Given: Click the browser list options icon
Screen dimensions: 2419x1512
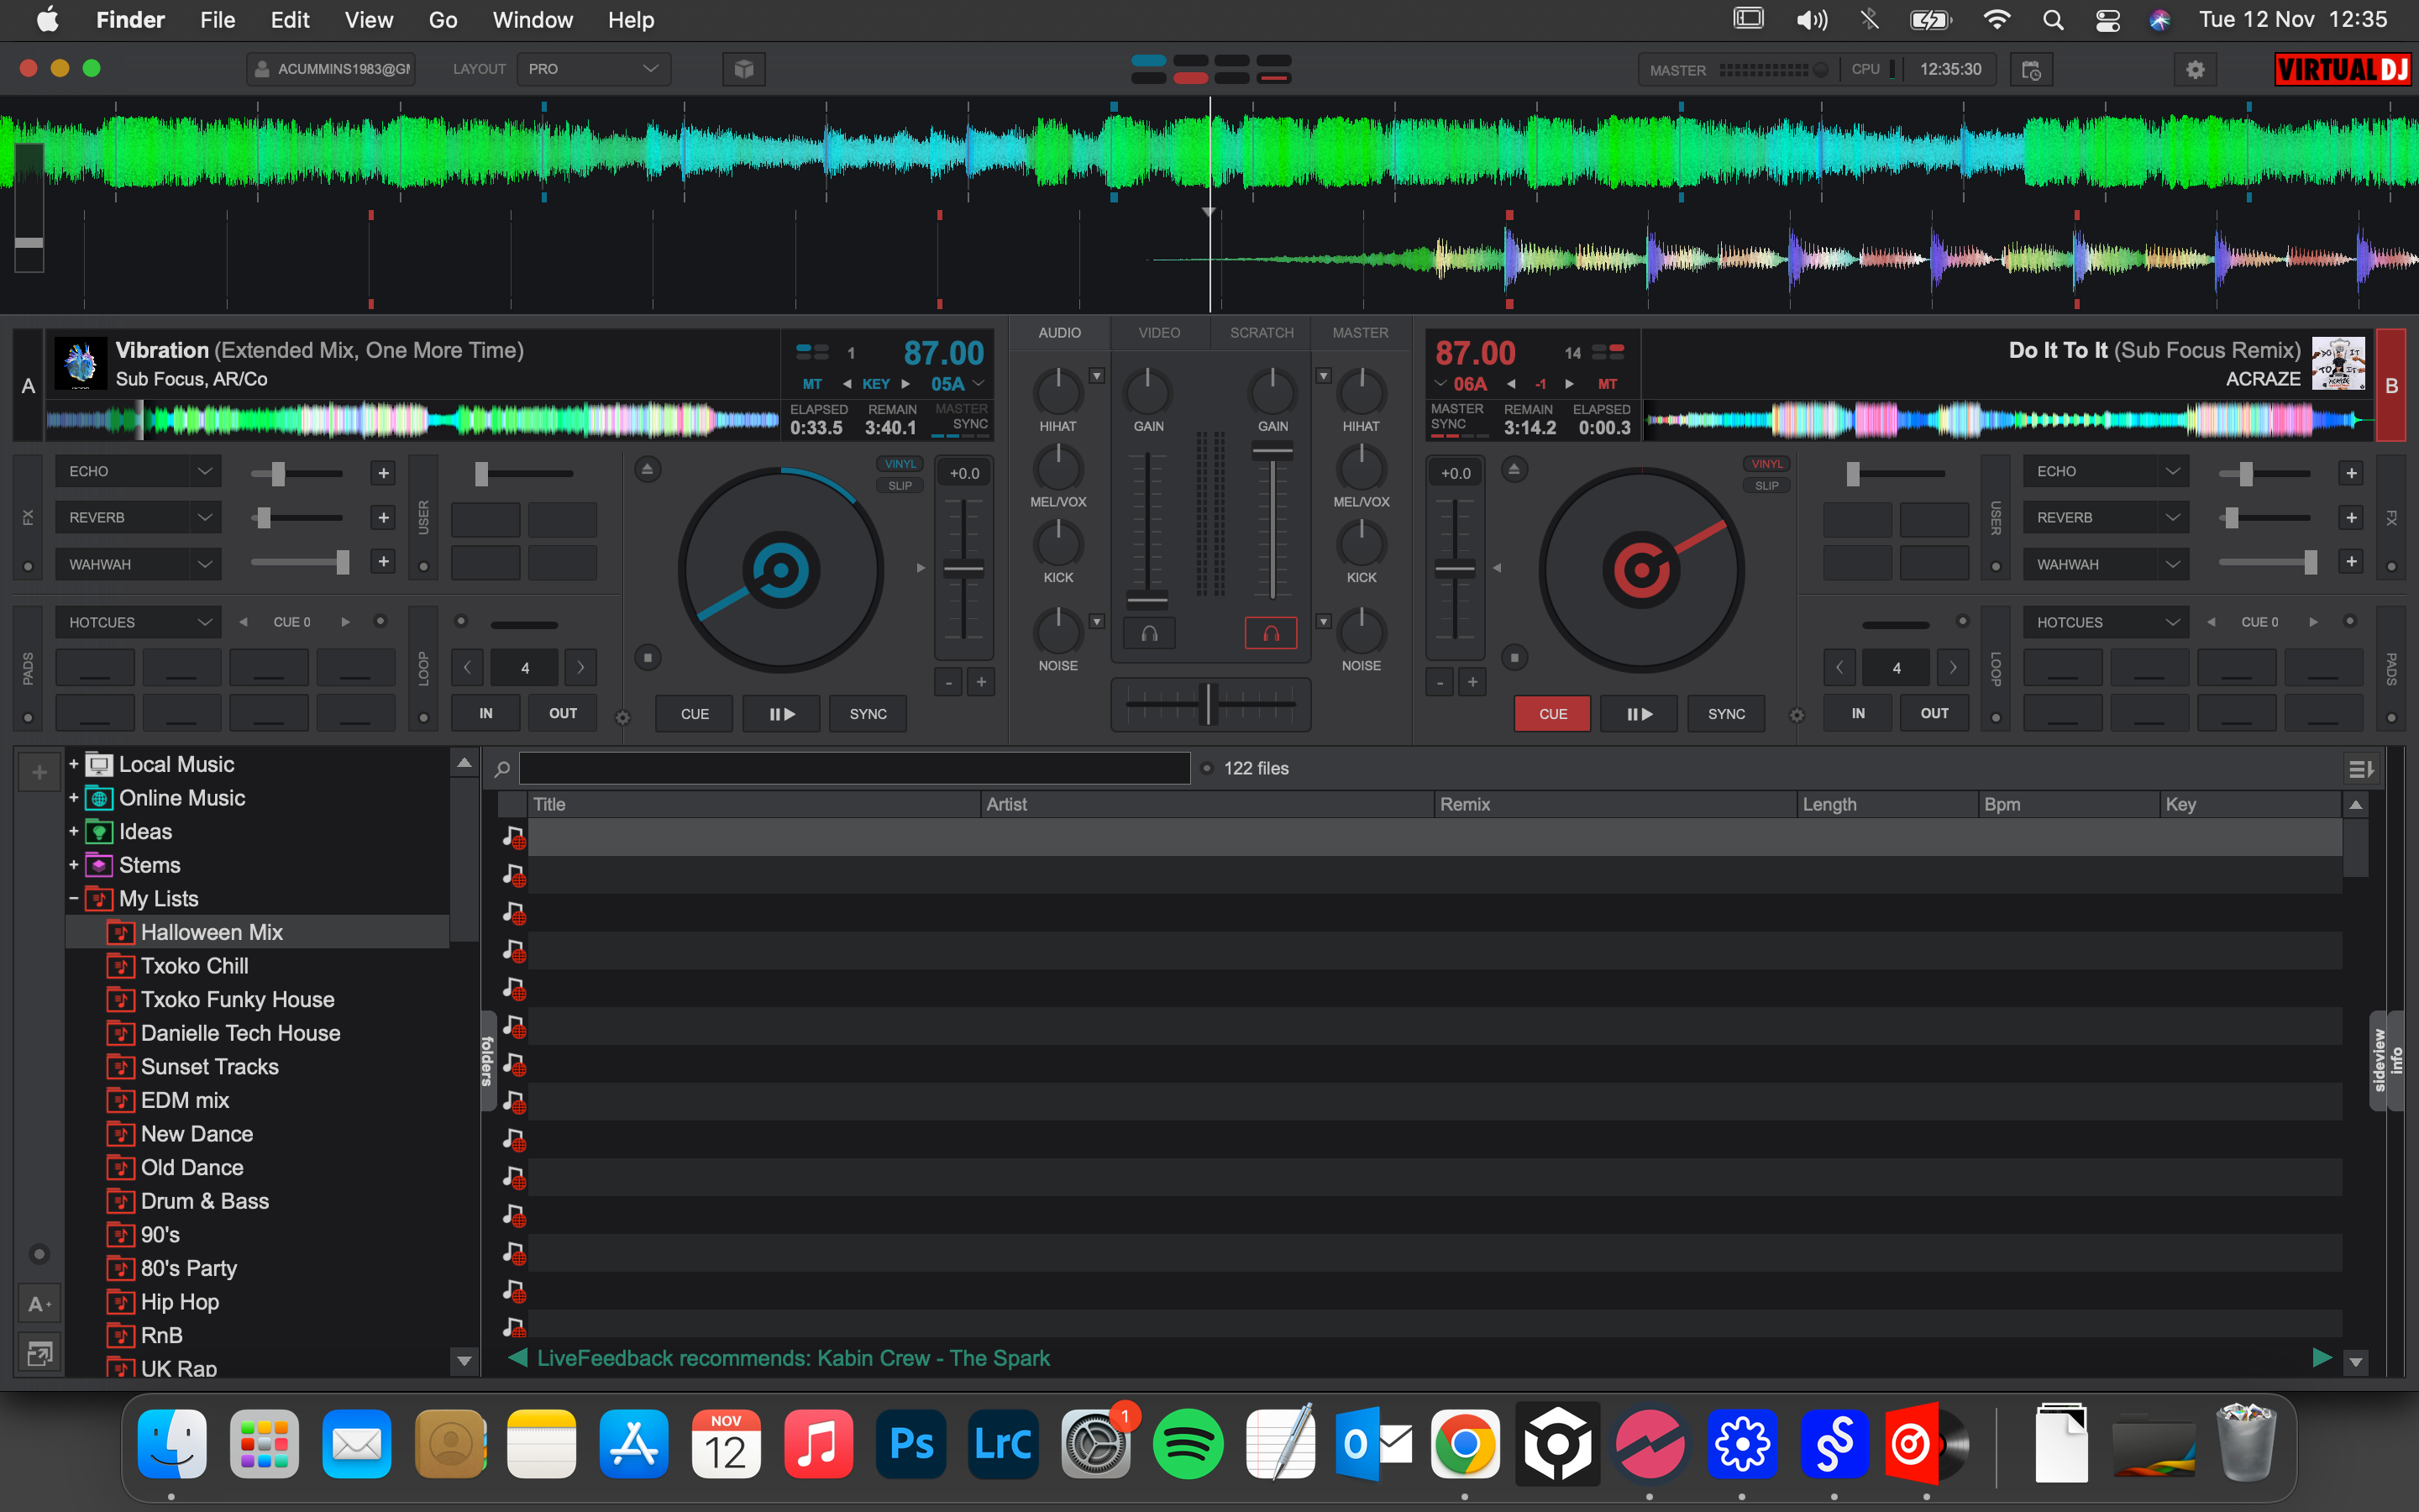Looking at the screenshot, I should (x=2359, y=768).
